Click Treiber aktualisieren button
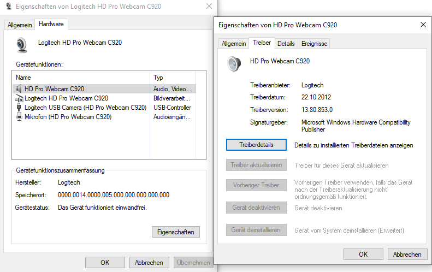The height and width of the screenshot is (272, 432). 256,165
